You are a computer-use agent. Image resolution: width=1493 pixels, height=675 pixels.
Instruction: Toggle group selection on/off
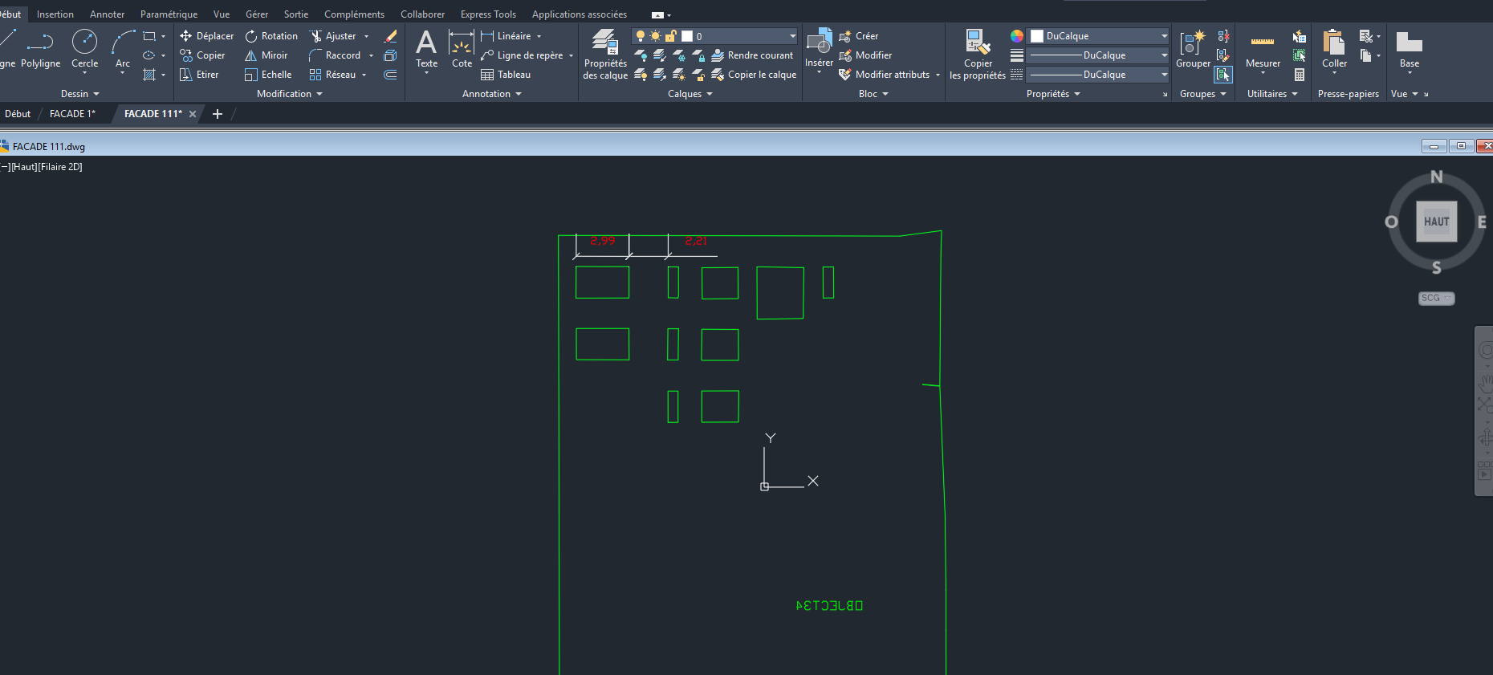1223,75
